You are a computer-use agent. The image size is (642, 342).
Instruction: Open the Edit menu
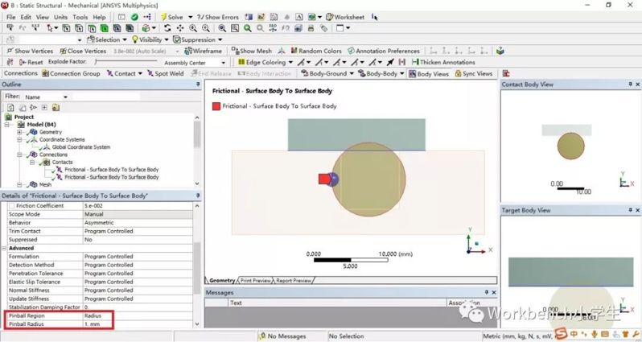click(x=26, y=17)
